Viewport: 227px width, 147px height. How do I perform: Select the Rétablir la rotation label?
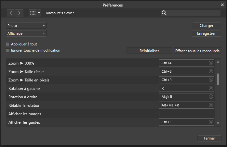coord(24,105)
